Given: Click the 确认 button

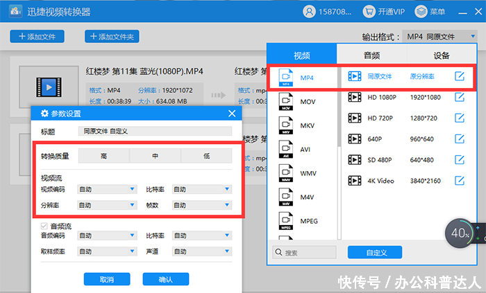Looking at the screenshot, I should tap(166, 279).
